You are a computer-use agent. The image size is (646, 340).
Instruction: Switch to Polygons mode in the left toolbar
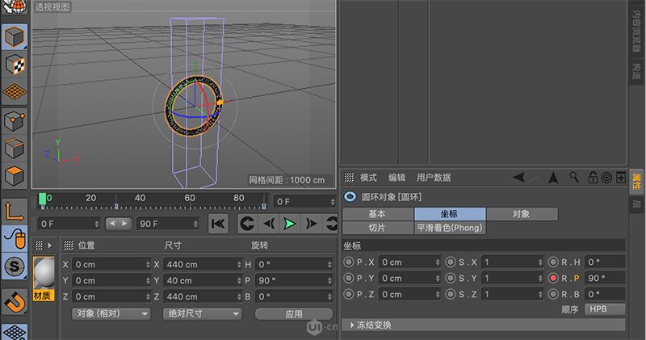tap(15, 175)
